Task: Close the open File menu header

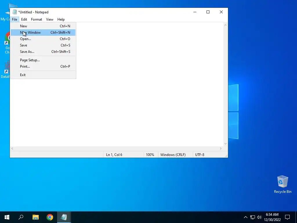Action: [x=15, y=19]
